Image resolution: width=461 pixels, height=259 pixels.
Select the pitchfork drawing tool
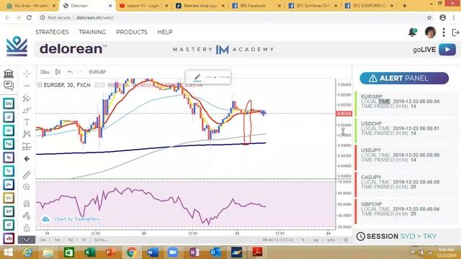(27, 98)
